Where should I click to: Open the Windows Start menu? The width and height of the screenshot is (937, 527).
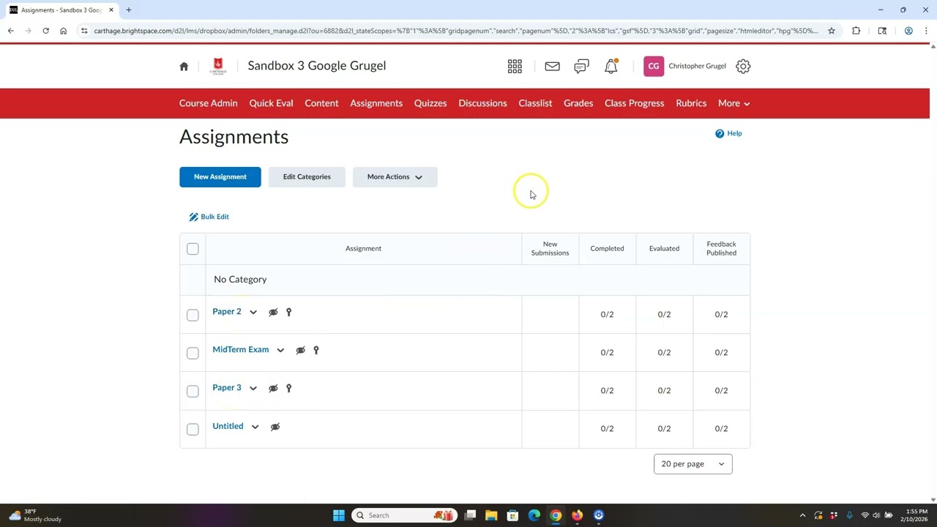(339, 515)
